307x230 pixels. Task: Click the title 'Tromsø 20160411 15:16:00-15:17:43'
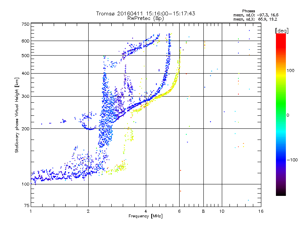[145, 13]
